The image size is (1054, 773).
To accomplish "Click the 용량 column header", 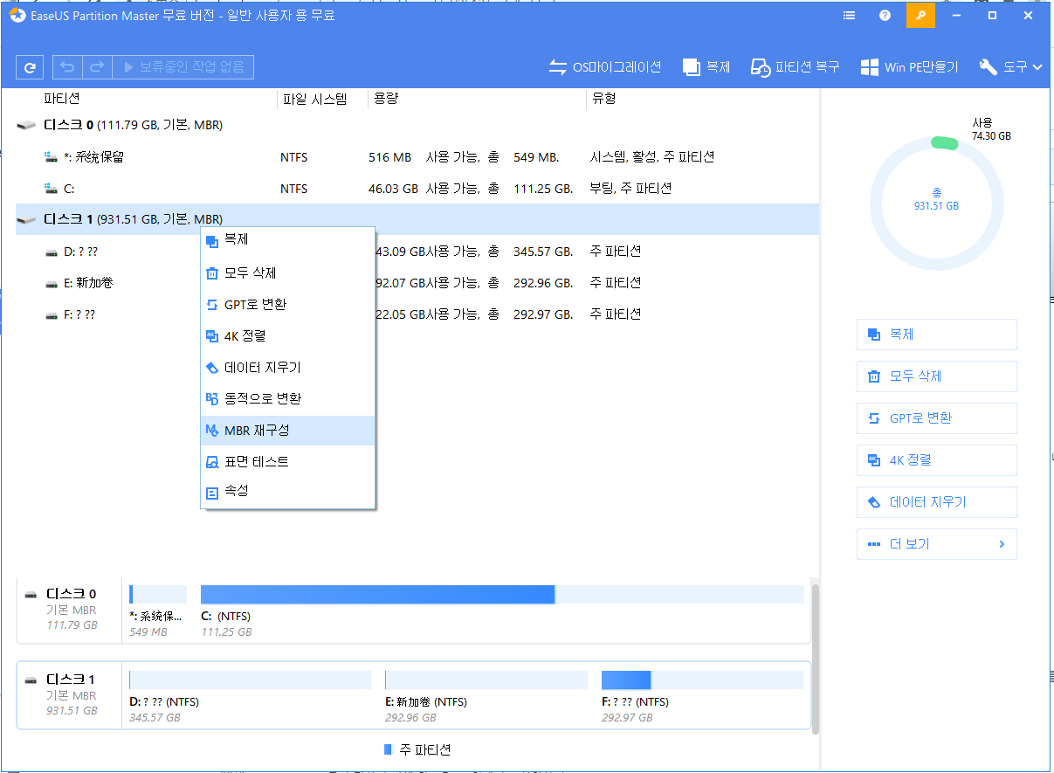I will (387, 99).
